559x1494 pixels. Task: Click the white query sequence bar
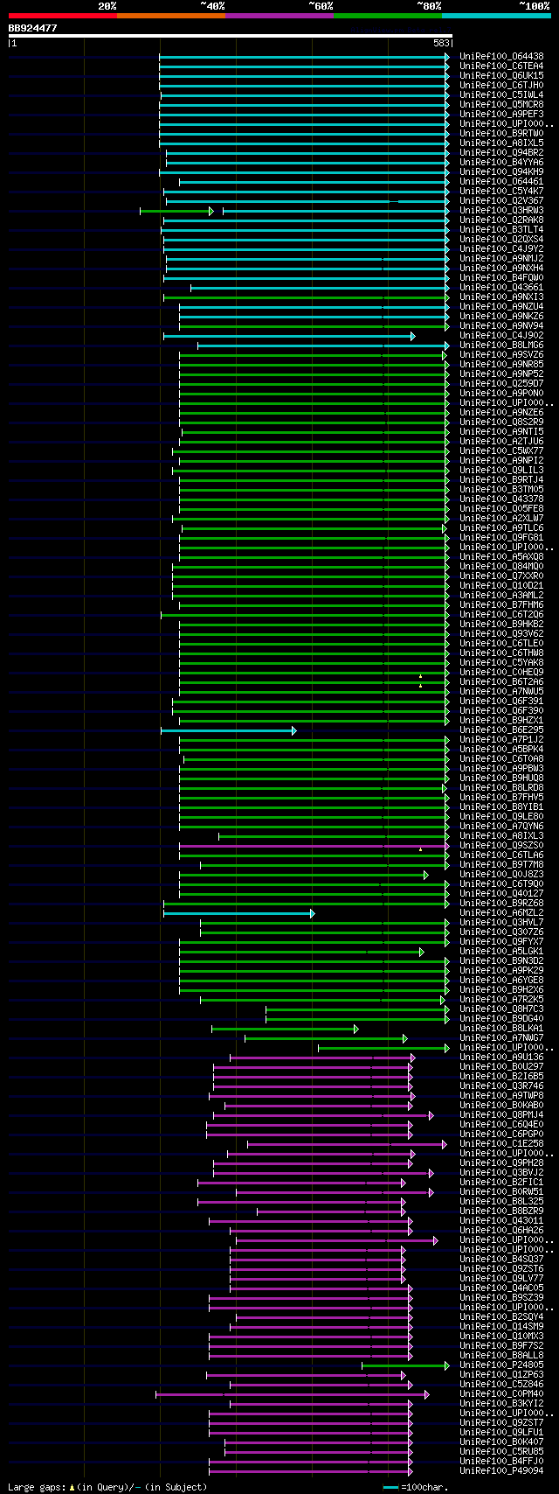pos(231,36)
